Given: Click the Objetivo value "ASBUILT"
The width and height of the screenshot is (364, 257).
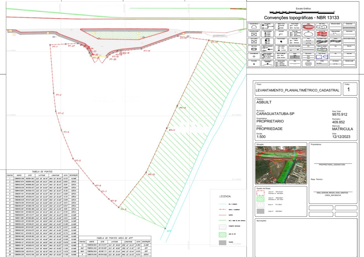Looking at the screenshot, I should (x=264, y=102).
